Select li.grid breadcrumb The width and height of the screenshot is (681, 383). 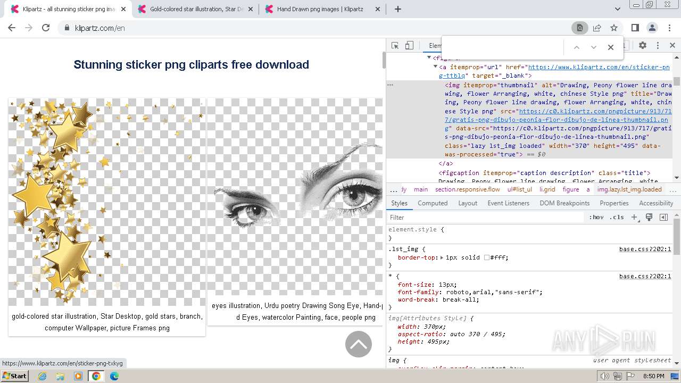tap(547, 189)
